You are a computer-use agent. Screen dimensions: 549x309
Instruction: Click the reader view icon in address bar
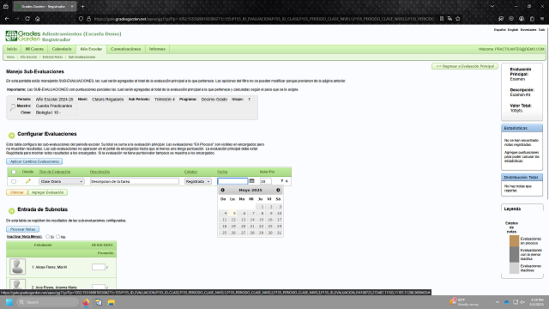pos(442,19)
